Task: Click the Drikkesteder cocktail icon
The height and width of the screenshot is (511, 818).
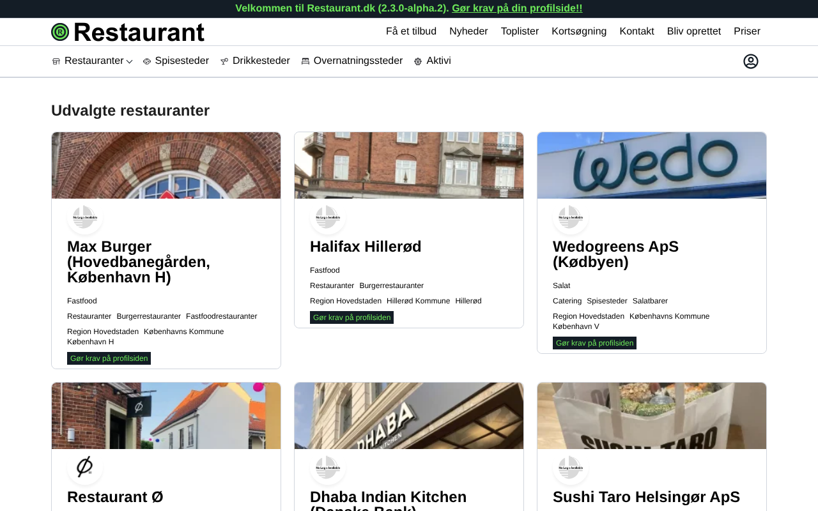Action: (224, 61)
